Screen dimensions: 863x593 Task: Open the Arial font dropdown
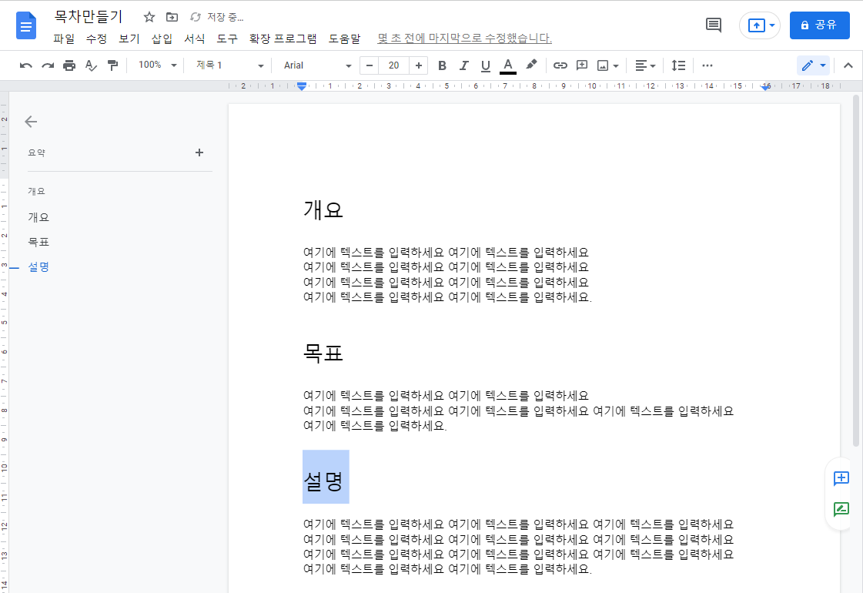[315, 65]
